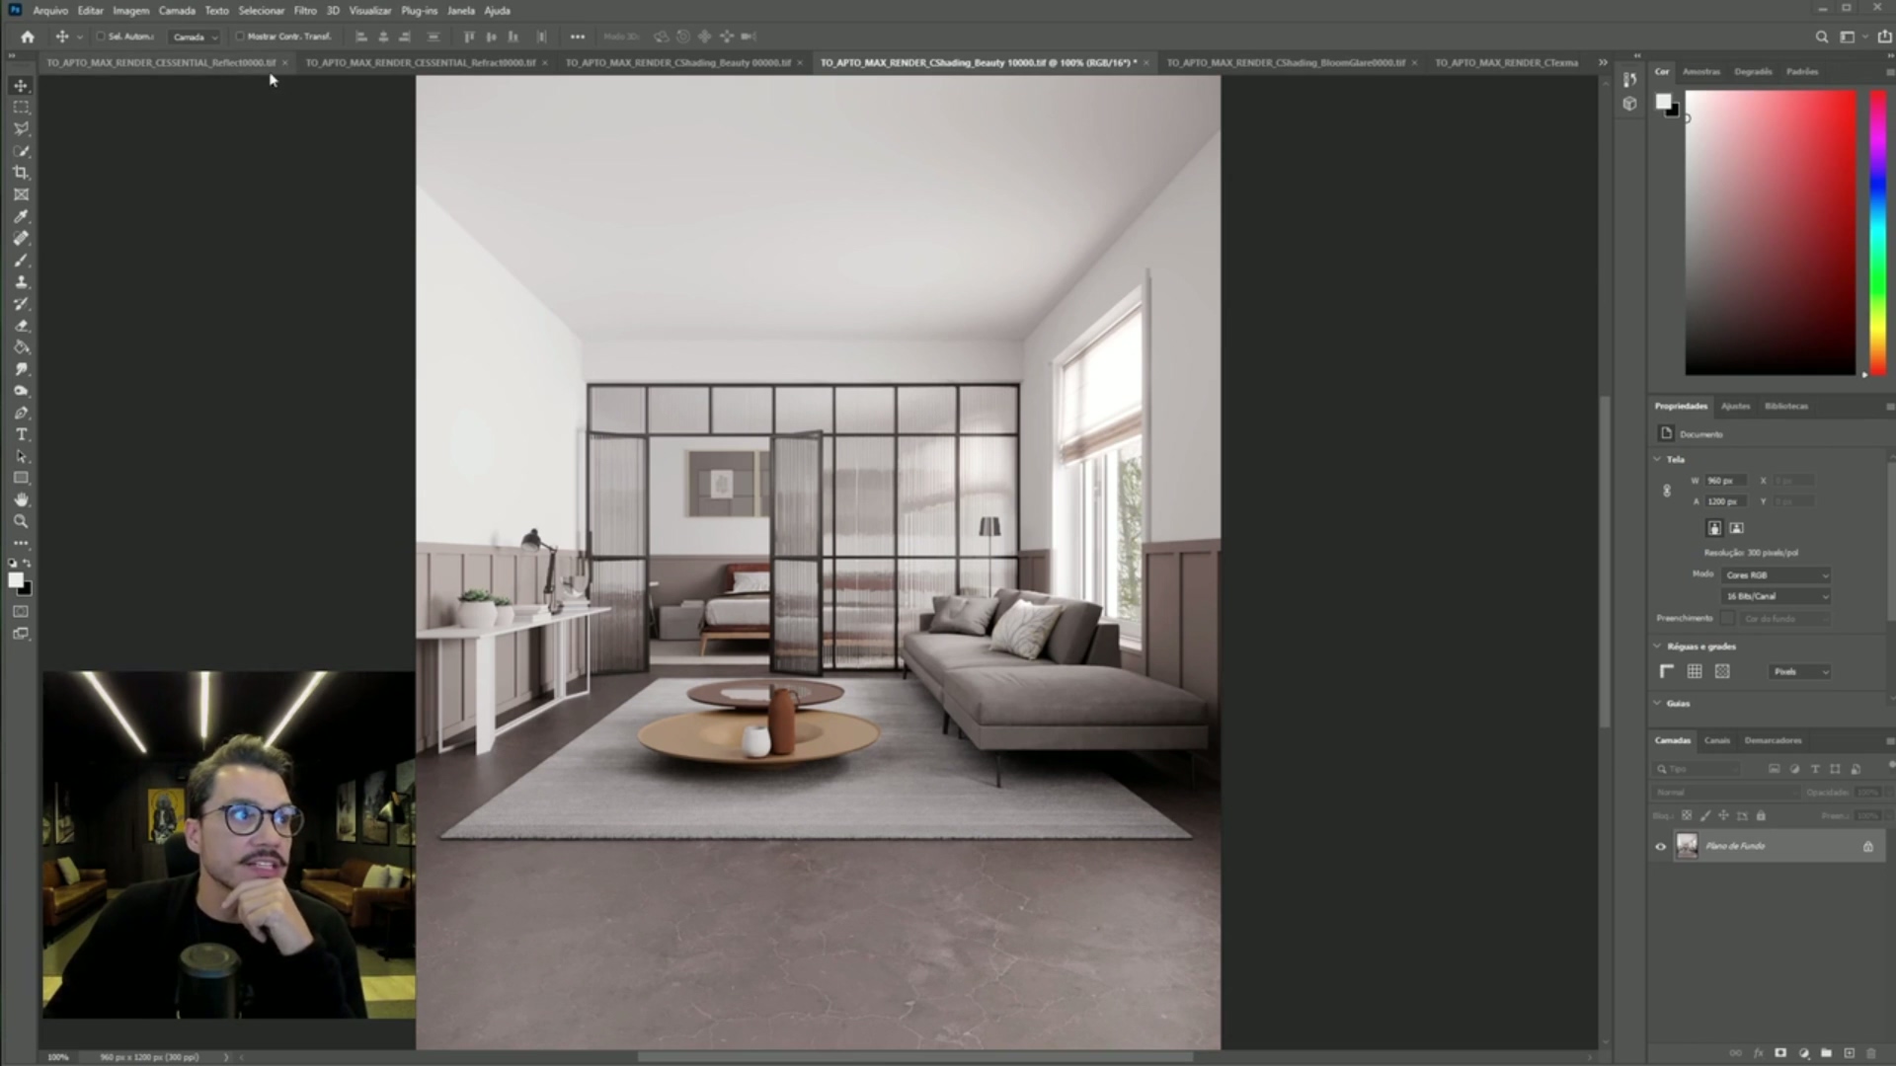The image size is (1896, 1066).
Task: Hide the Plano de Fundo layer
Action: coord(1660,846)
